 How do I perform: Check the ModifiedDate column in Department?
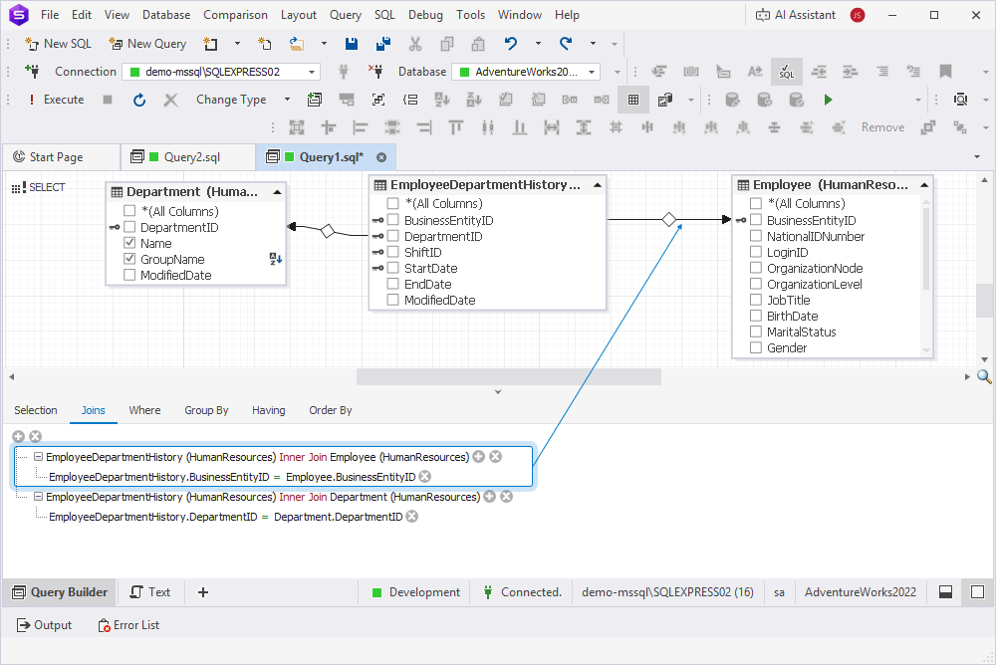[129, 275]
